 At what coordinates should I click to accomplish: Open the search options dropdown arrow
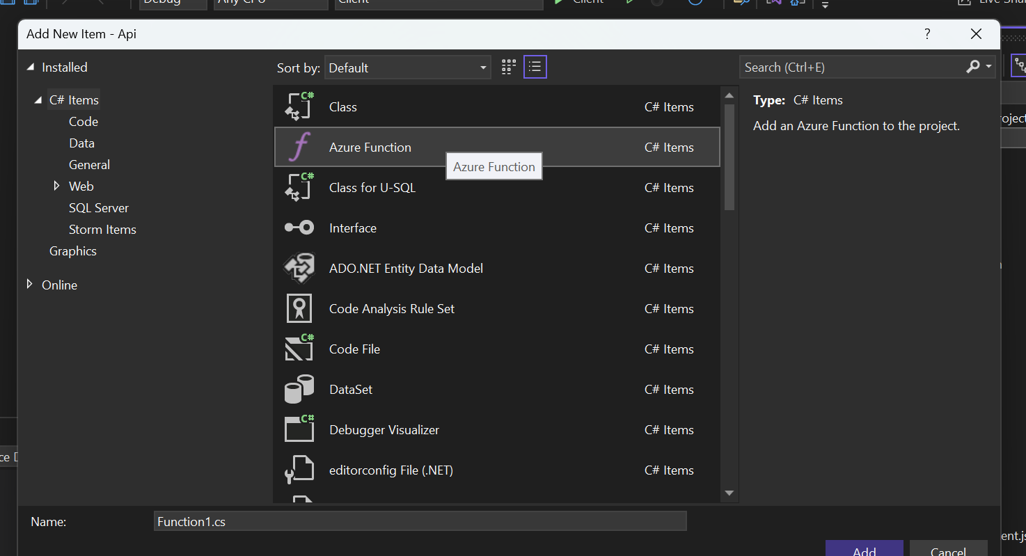click(989, 67)
